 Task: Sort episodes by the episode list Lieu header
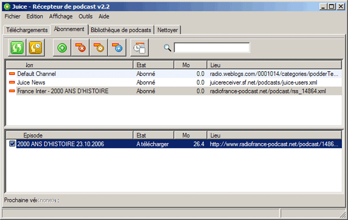click(274, 135)
